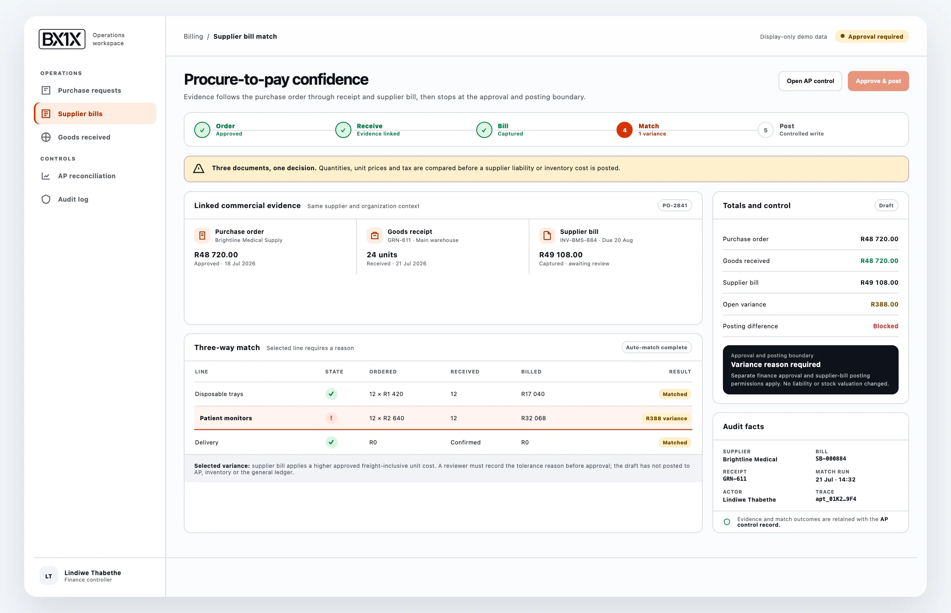This screenshot has height=613, width=951.
Task: Click the Supplier bills sidebar icon
Action: coord(46,114)
